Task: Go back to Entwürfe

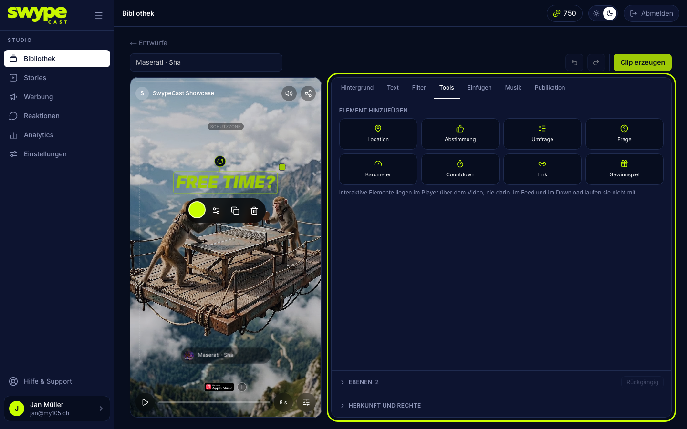Action: pyautogui.click(x=148, y=43)
